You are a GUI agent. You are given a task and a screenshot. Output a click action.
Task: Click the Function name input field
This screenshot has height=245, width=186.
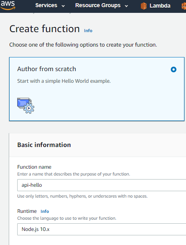point(102,185)
